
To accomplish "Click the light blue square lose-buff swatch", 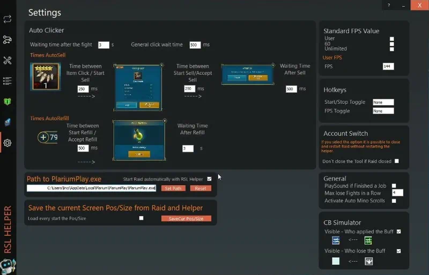I will tap(336, 261).
